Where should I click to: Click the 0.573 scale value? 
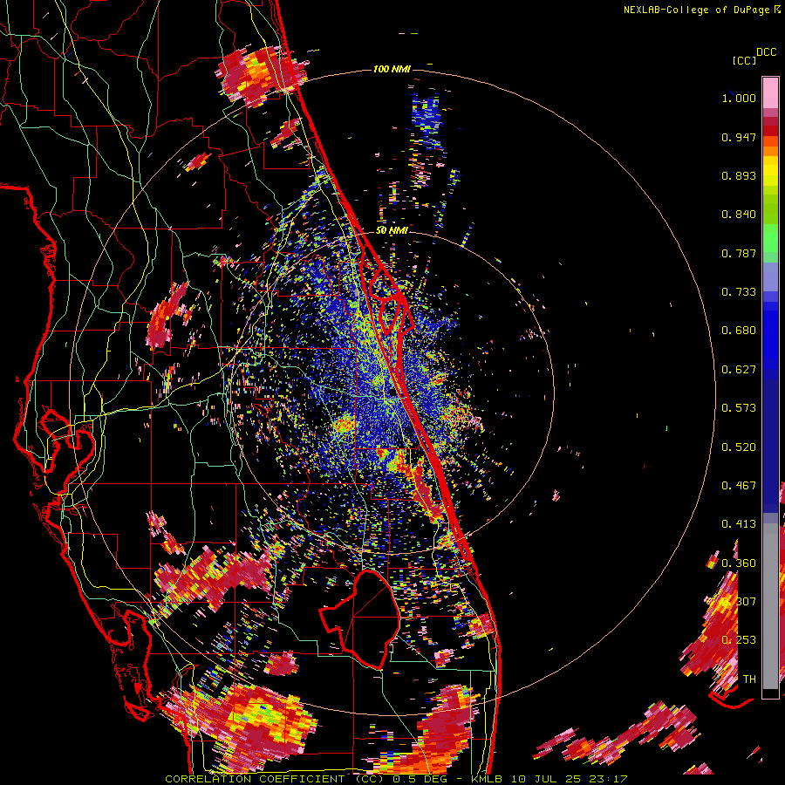(x=739, y=408)
